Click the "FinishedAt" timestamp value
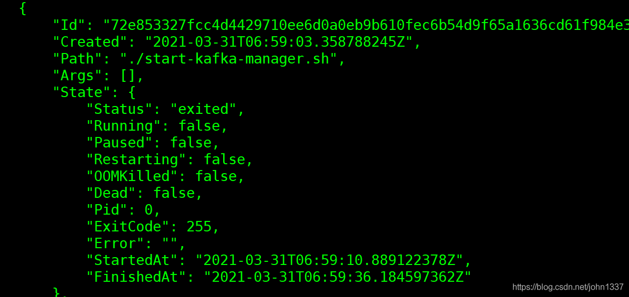The image size is (629, 297). coord(338,277)
